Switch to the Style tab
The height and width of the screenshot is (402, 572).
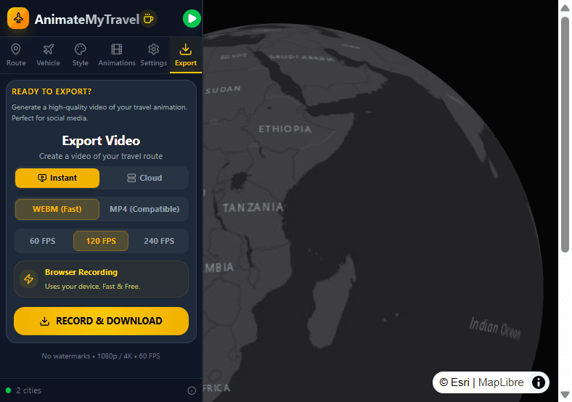coord(81,55)
